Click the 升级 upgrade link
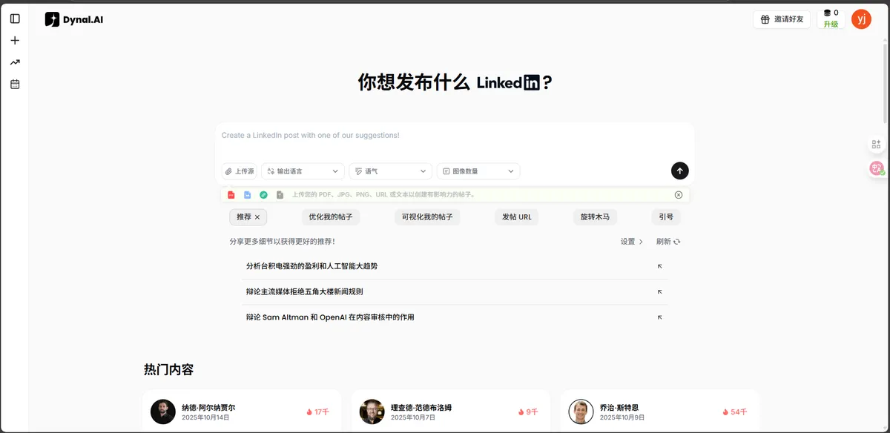Screen dimensions: 890x433 pyautogui.click(x=831, y=23)
